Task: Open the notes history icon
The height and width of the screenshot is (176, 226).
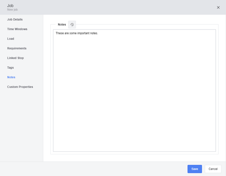Action: point(72,25)
